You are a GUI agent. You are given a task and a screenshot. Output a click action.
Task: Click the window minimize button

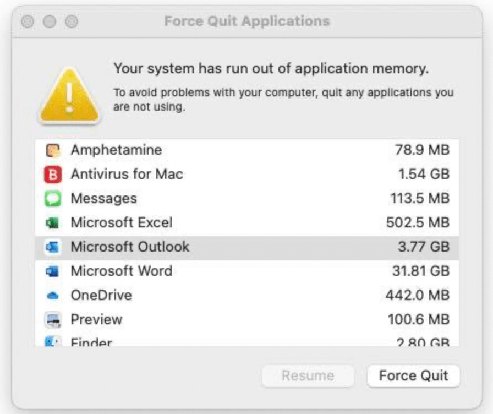coord(50,21)
